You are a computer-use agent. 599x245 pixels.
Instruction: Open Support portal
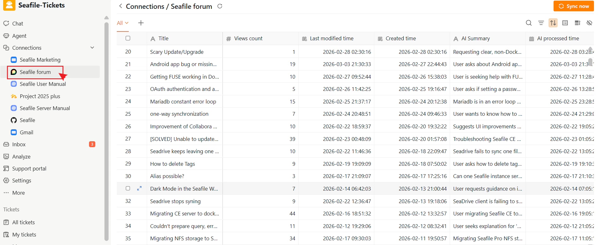pyautogui.click(x=29, y=169)
